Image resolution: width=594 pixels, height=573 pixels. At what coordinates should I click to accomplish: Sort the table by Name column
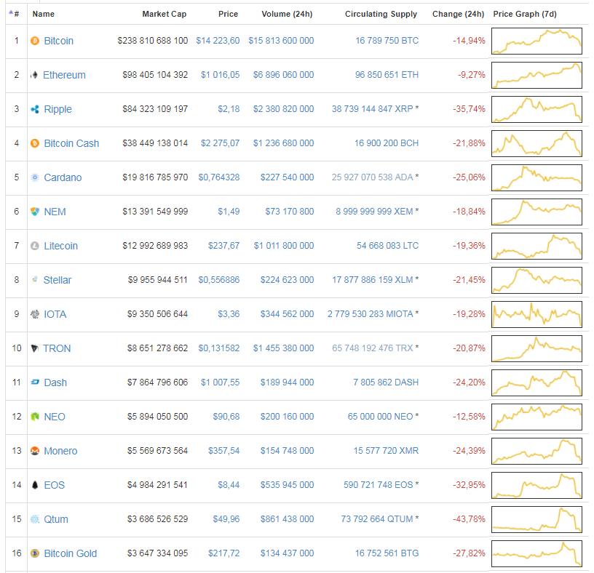pyautogui.click(x=43, y=14)
